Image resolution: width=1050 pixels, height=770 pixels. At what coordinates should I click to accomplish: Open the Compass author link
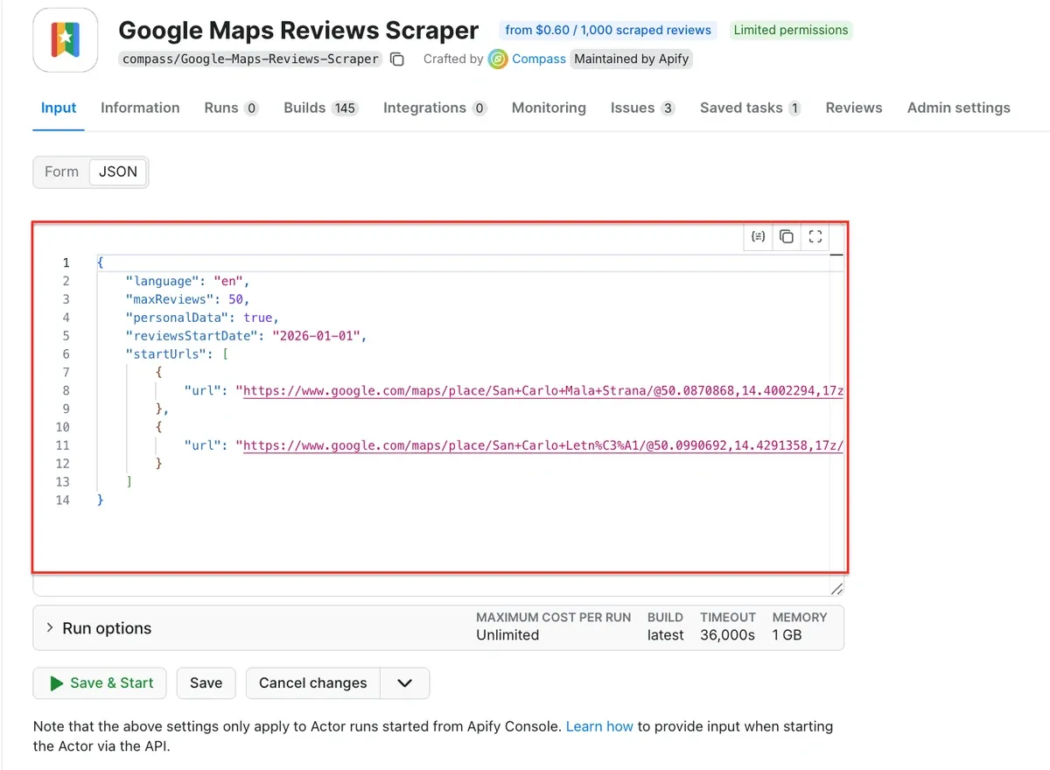(x=539, y=59)
